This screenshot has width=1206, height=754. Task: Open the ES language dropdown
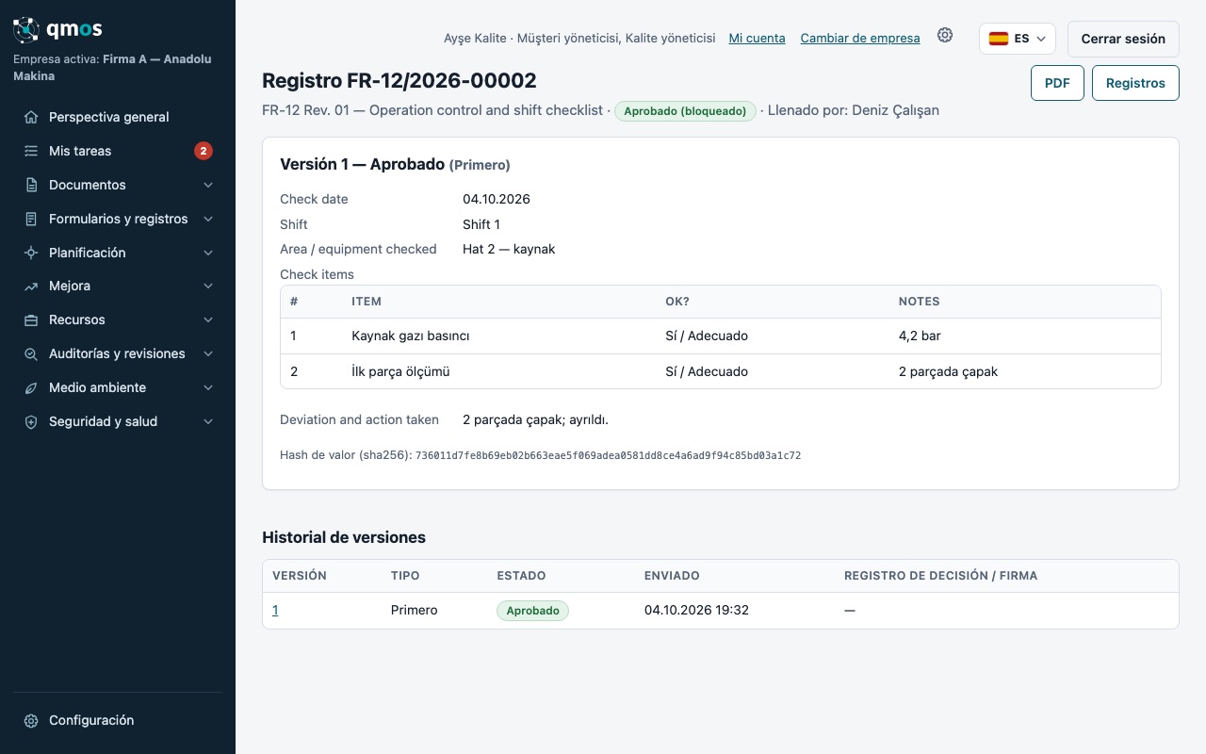click(x=1018, y=39)
